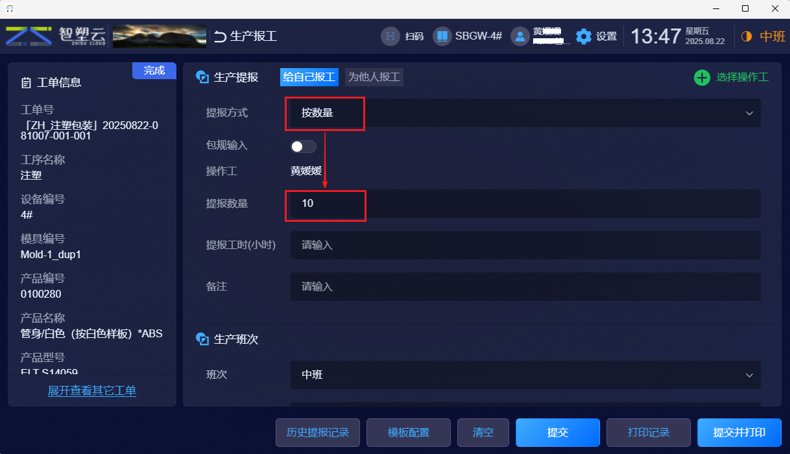The height and width of the screenshot is (454, 790).
Task: Click the back arrow beside 生产报工
Action: pos(221,36)
